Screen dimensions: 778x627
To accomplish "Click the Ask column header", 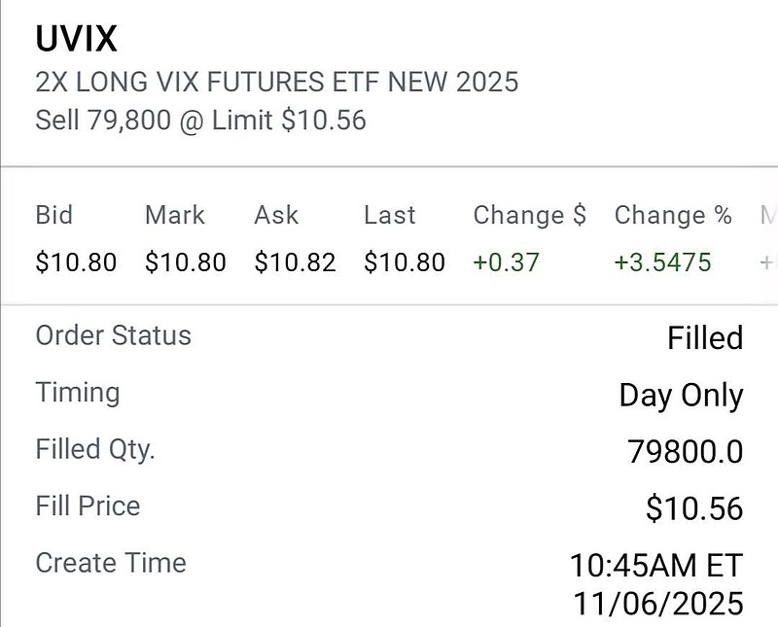I will [x=276, y=216].
